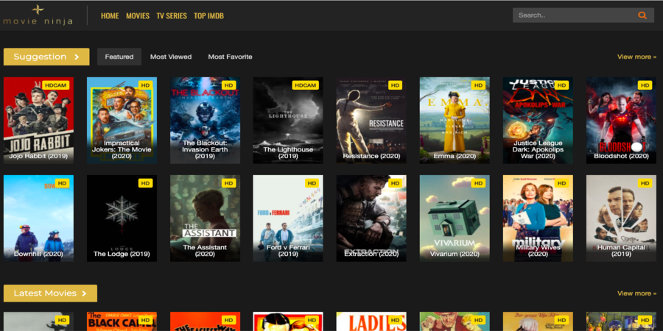This screenshot has width=663, height=331.
Task: Click the Movie Ninja logo
Action: point(38,15)
